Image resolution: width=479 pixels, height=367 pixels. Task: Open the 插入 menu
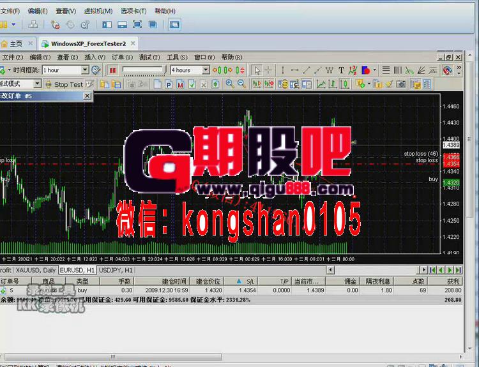95,57
